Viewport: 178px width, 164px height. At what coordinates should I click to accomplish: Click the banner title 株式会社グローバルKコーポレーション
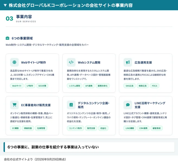pos(71,5)
